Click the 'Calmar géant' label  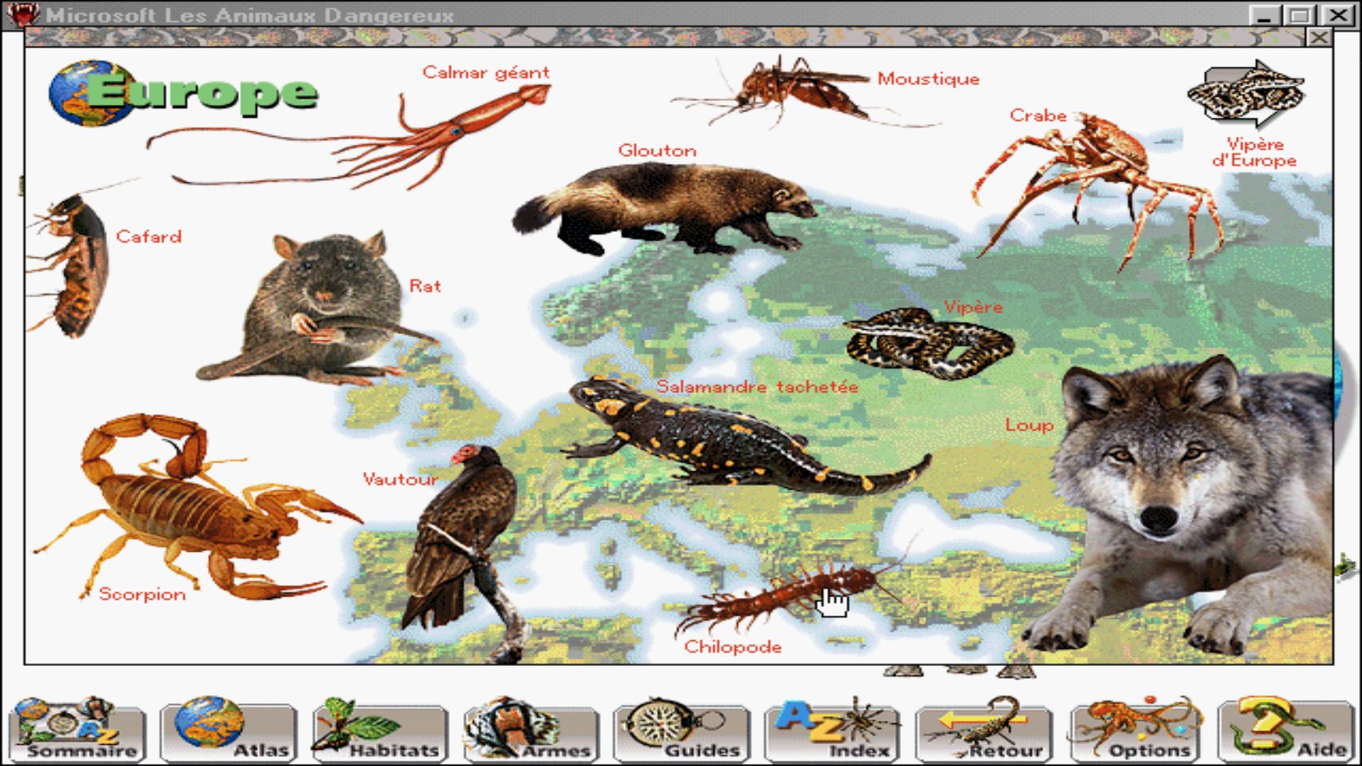[x=486, y=72]
